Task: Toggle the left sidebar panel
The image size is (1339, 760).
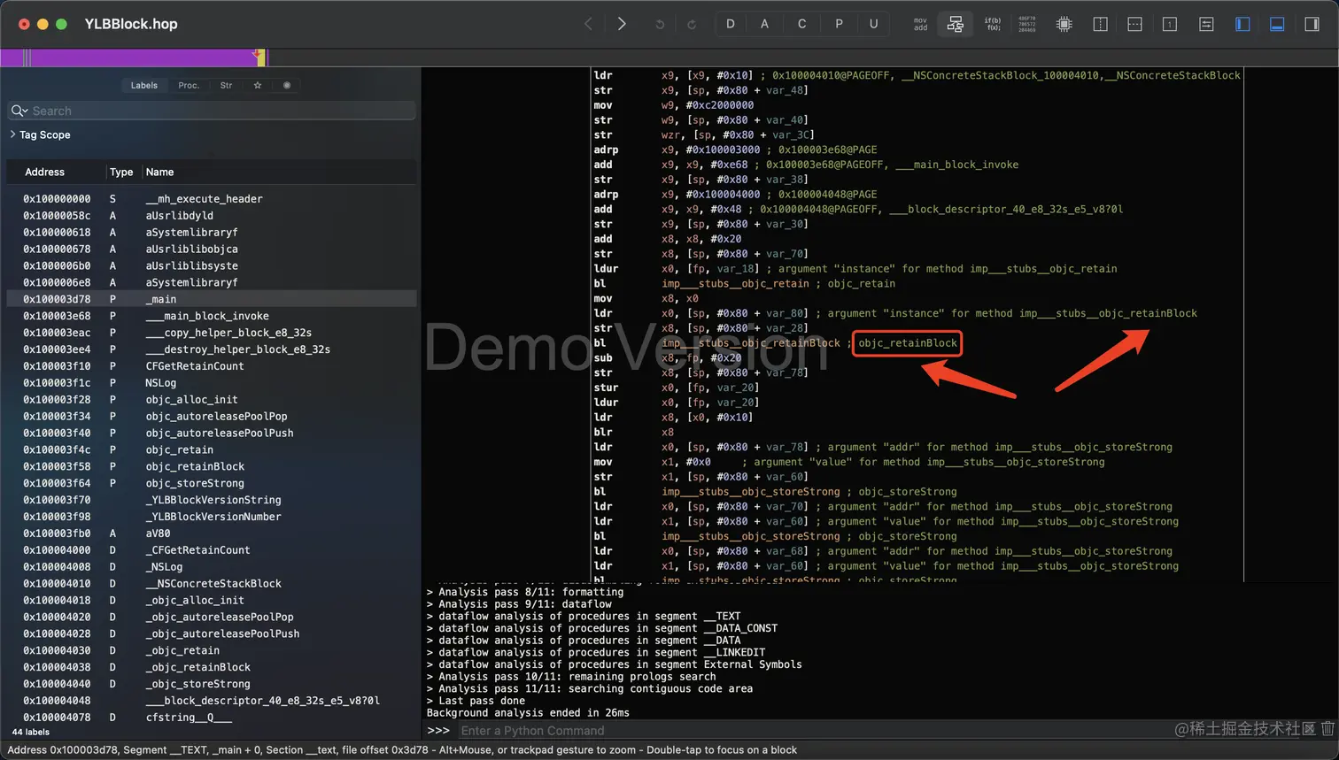Action: 1242,25
